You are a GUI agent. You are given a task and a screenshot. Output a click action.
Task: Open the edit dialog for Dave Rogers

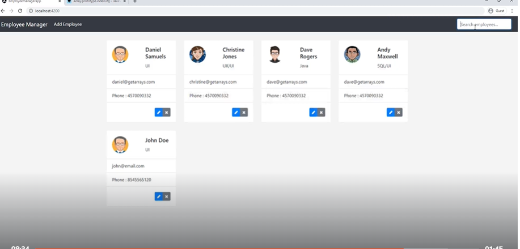(313, 113)
